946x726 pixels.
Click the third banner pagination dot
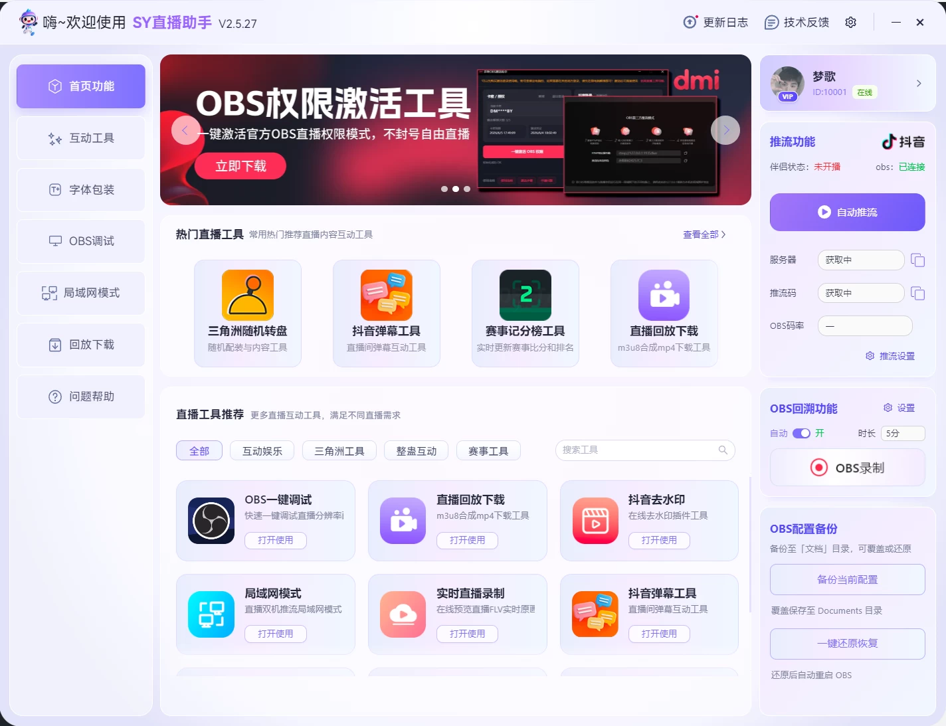[467, 189]
